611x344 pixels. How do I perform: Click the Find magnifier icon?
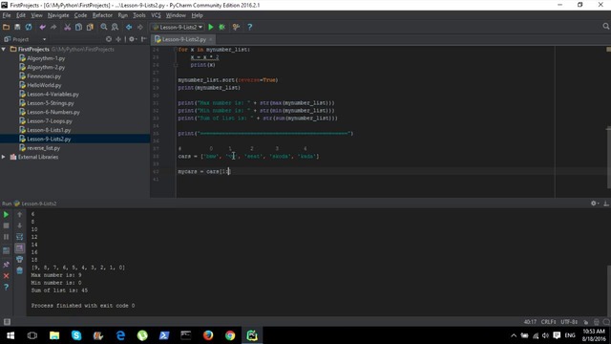[104, 27]
